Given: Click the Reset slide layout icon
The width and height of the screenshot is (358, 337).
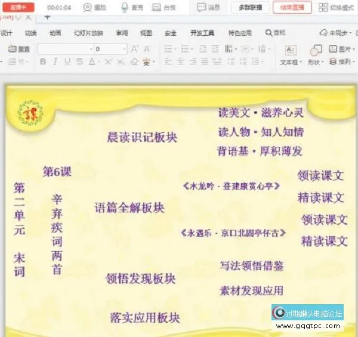Looking at the screenshot, I should point(13,48).
